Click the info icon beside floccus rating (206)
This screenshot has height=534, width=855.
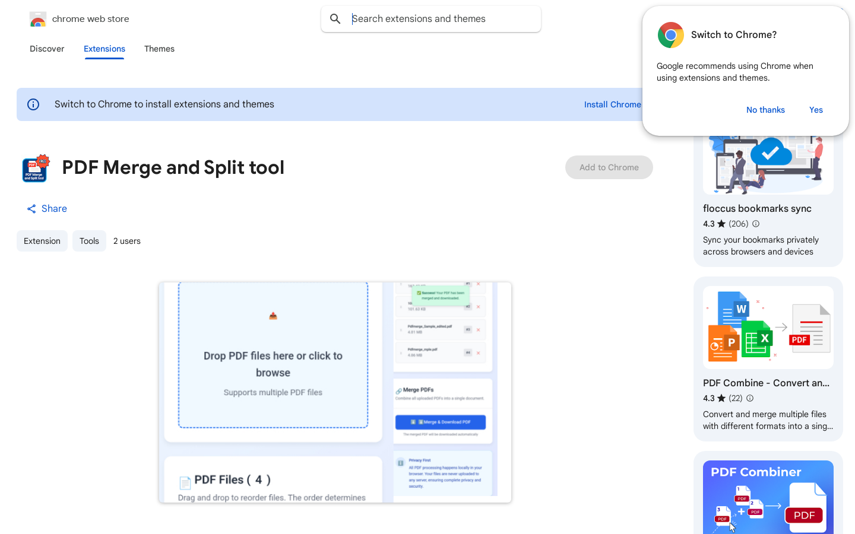[756, 224]
